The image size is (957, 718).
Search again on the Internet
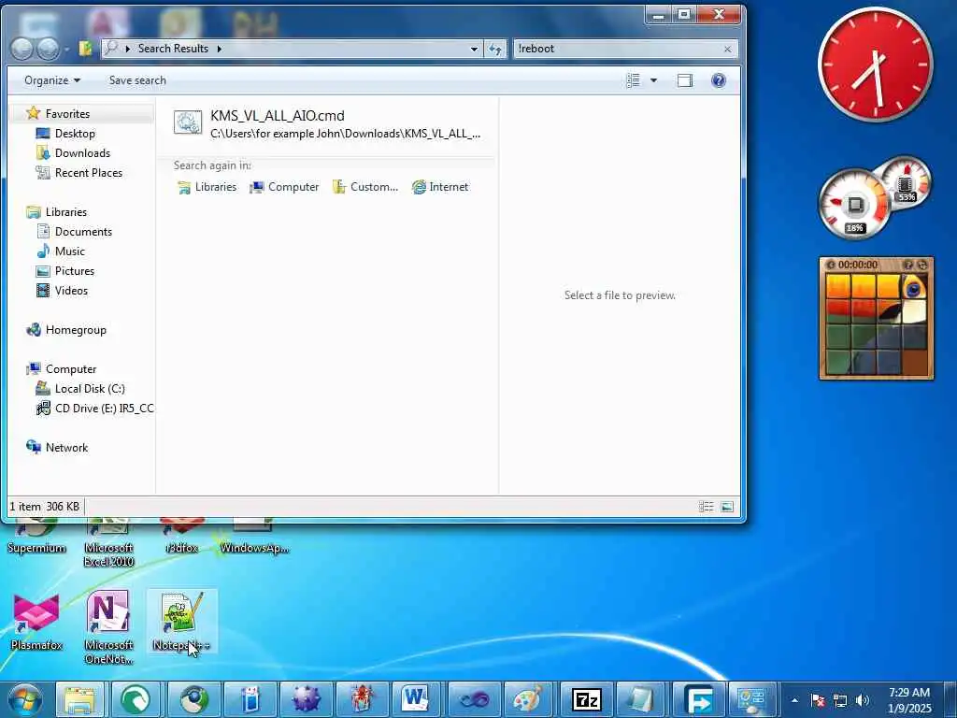click(x=440, y=187)
